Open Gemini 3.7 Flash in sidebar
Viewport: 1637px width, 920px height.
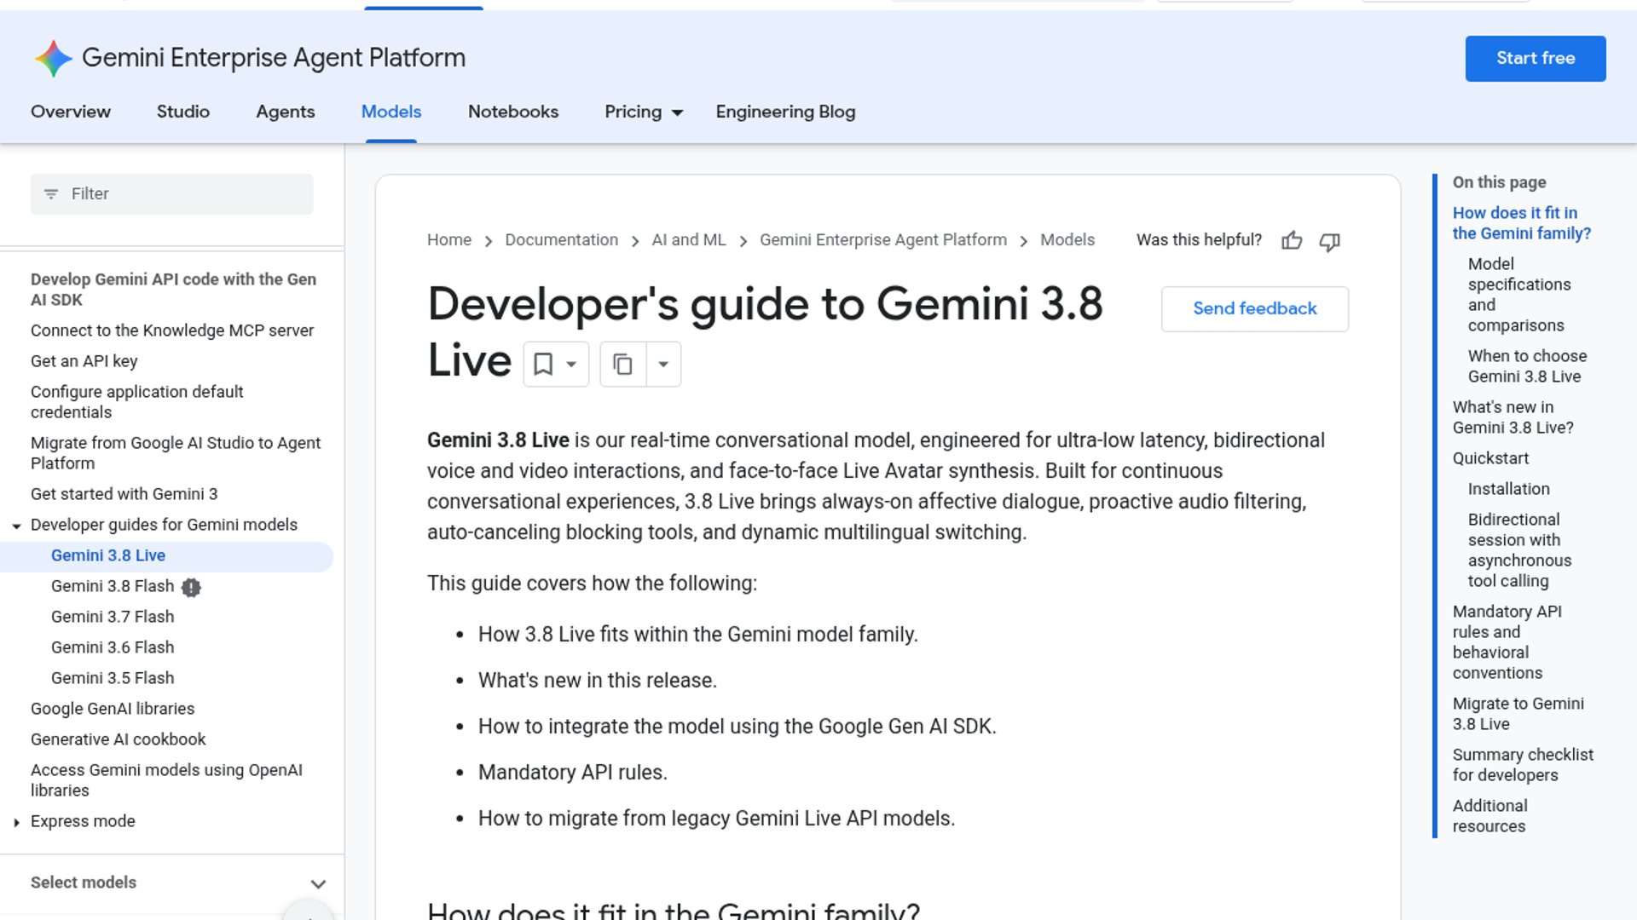[113, 617]
